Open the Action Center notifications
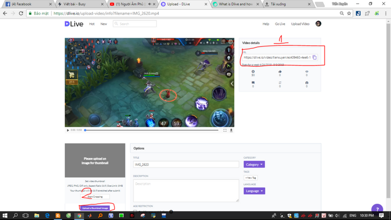The width and height of the screenshot is (391, 220). (x=381, y=215)
